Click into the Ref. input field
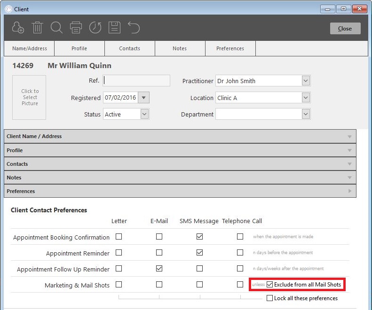This screenshot has width=372, height=310. pos(136,81)
